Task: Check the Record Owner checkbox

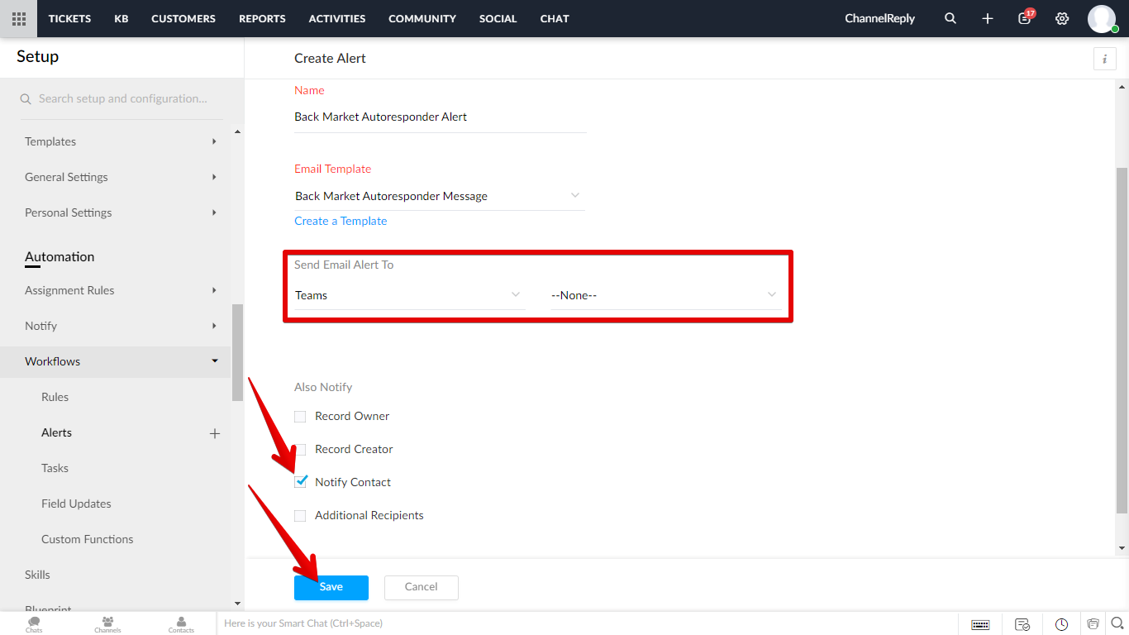Action: [x=300, y=417]
